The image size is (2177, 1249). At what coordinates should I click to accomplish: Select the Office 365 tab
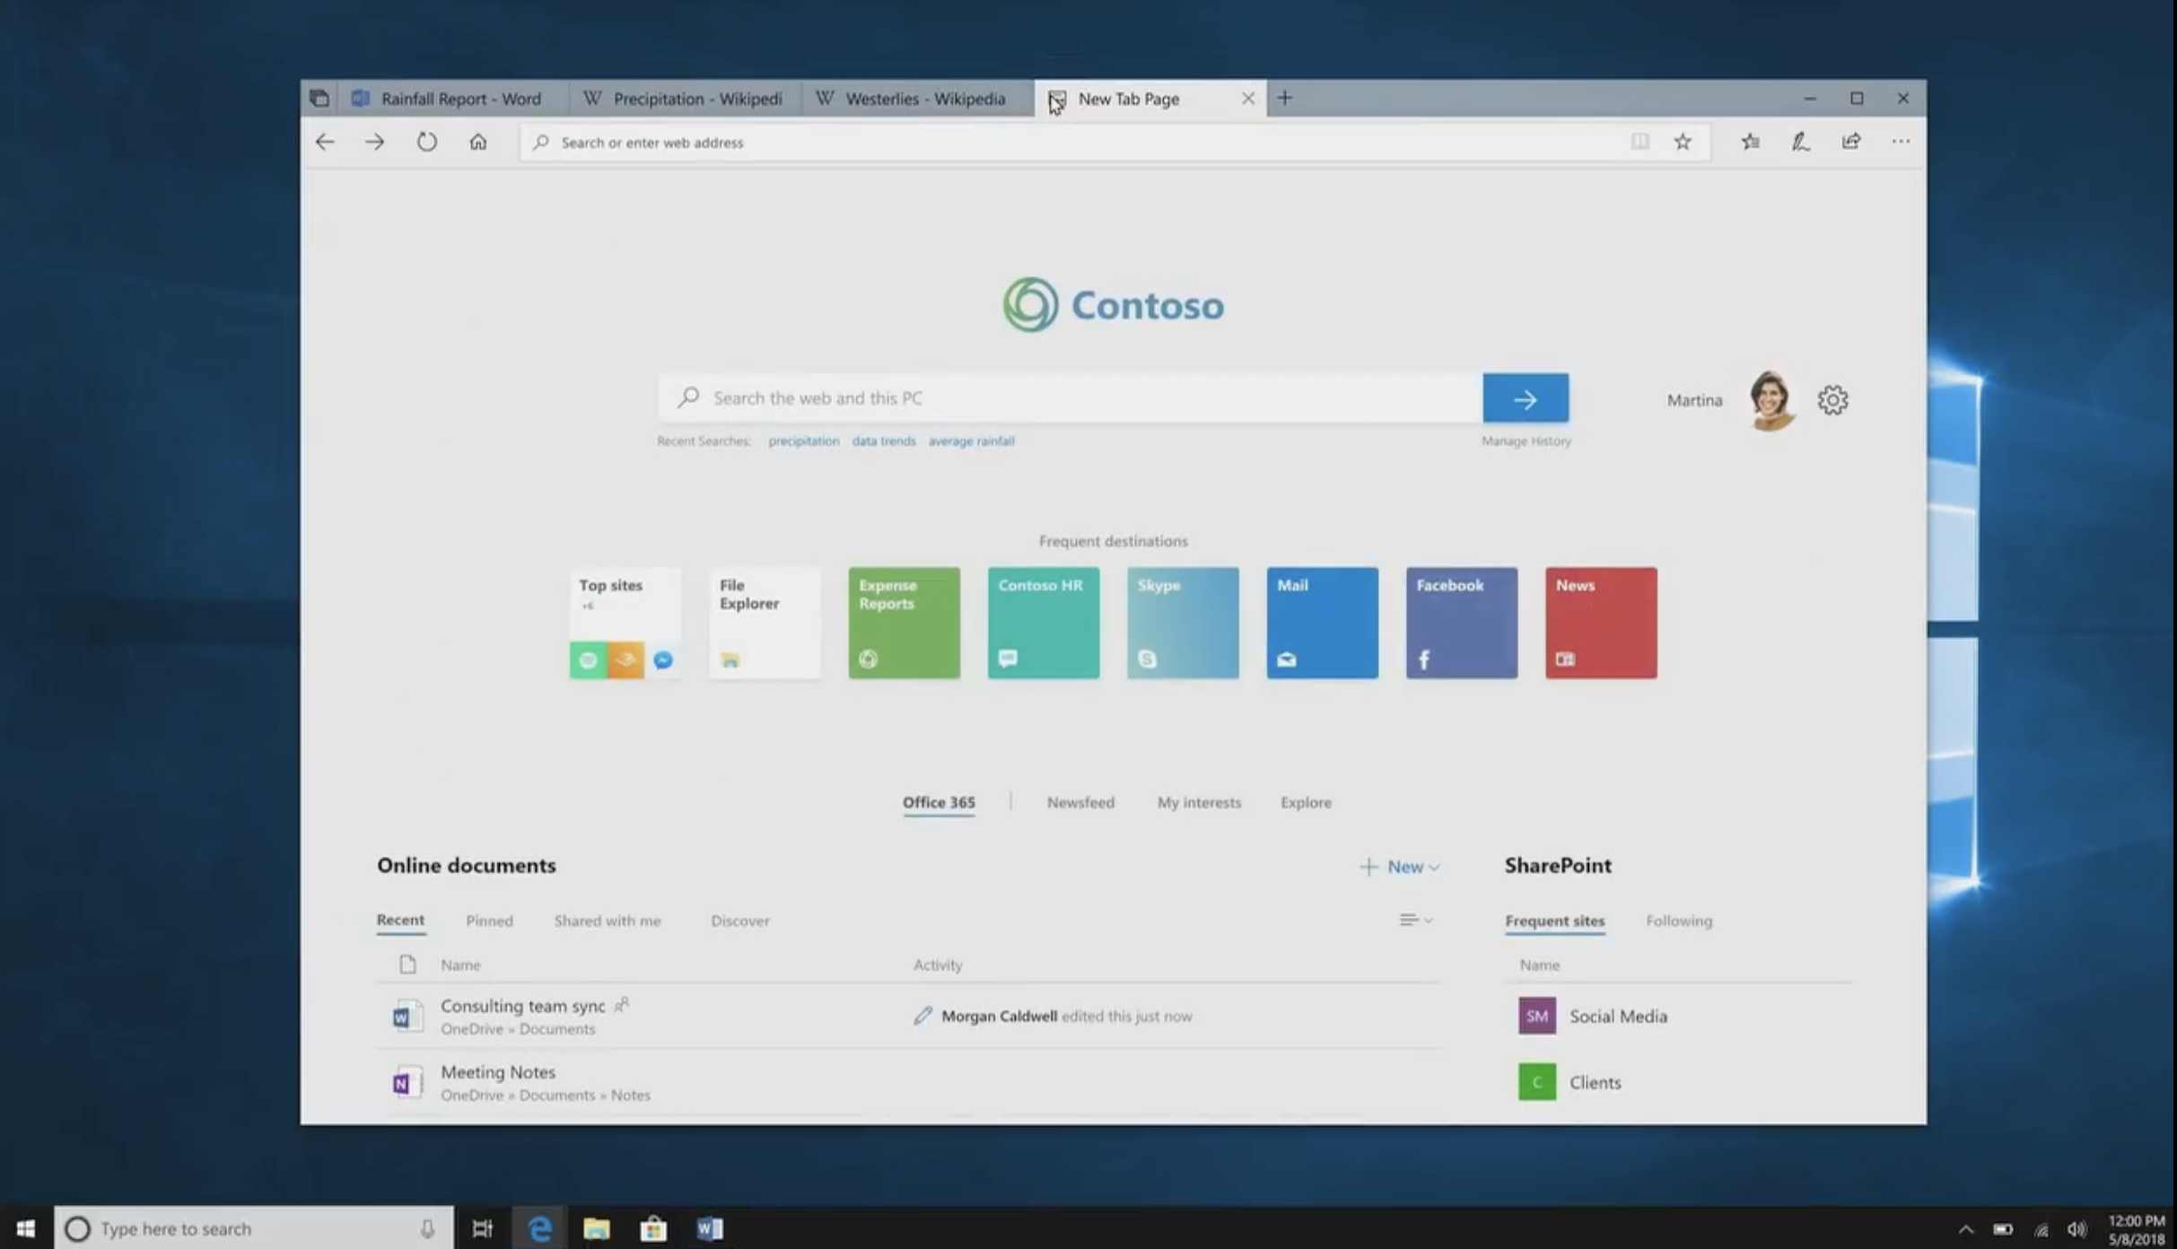coord(938,802)
